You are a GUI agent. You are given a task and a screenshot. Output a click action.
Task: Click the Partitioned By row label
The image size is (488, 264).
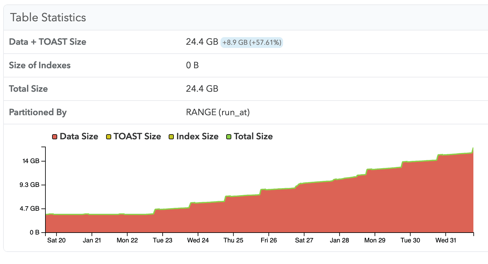38,112
